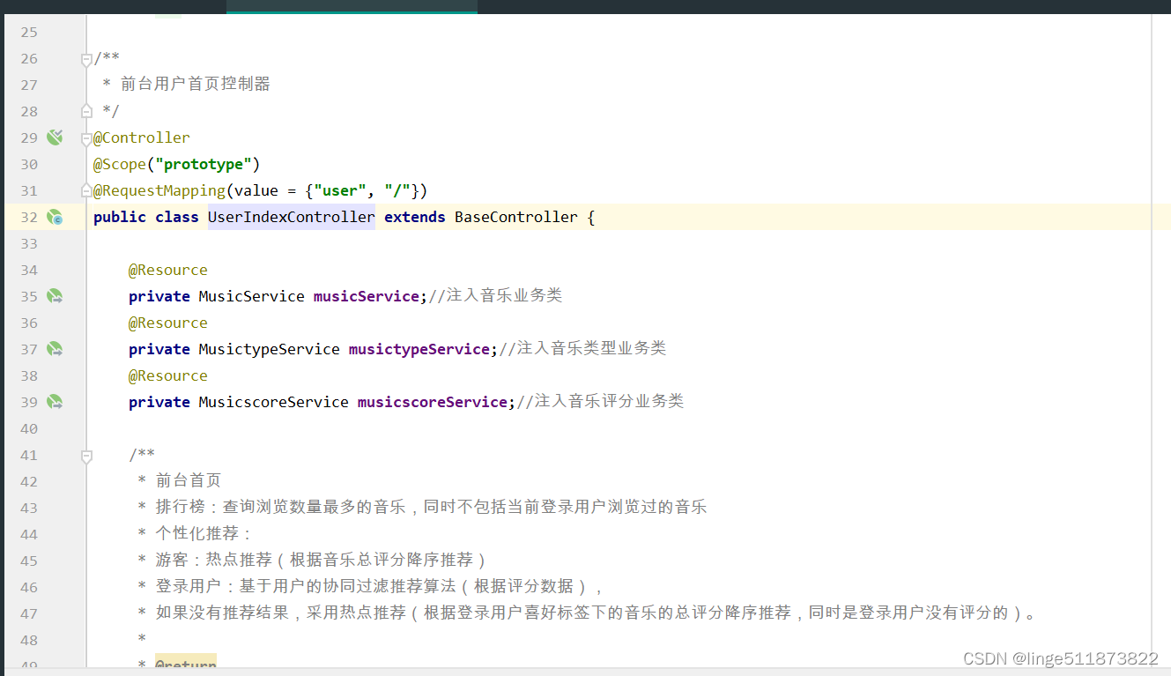Click the @Resource annotation on line 36
Screen dimensions: 1171x676
(x=168, y=323)
